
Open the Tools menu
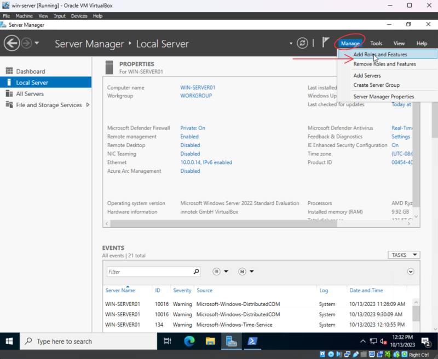376,43
